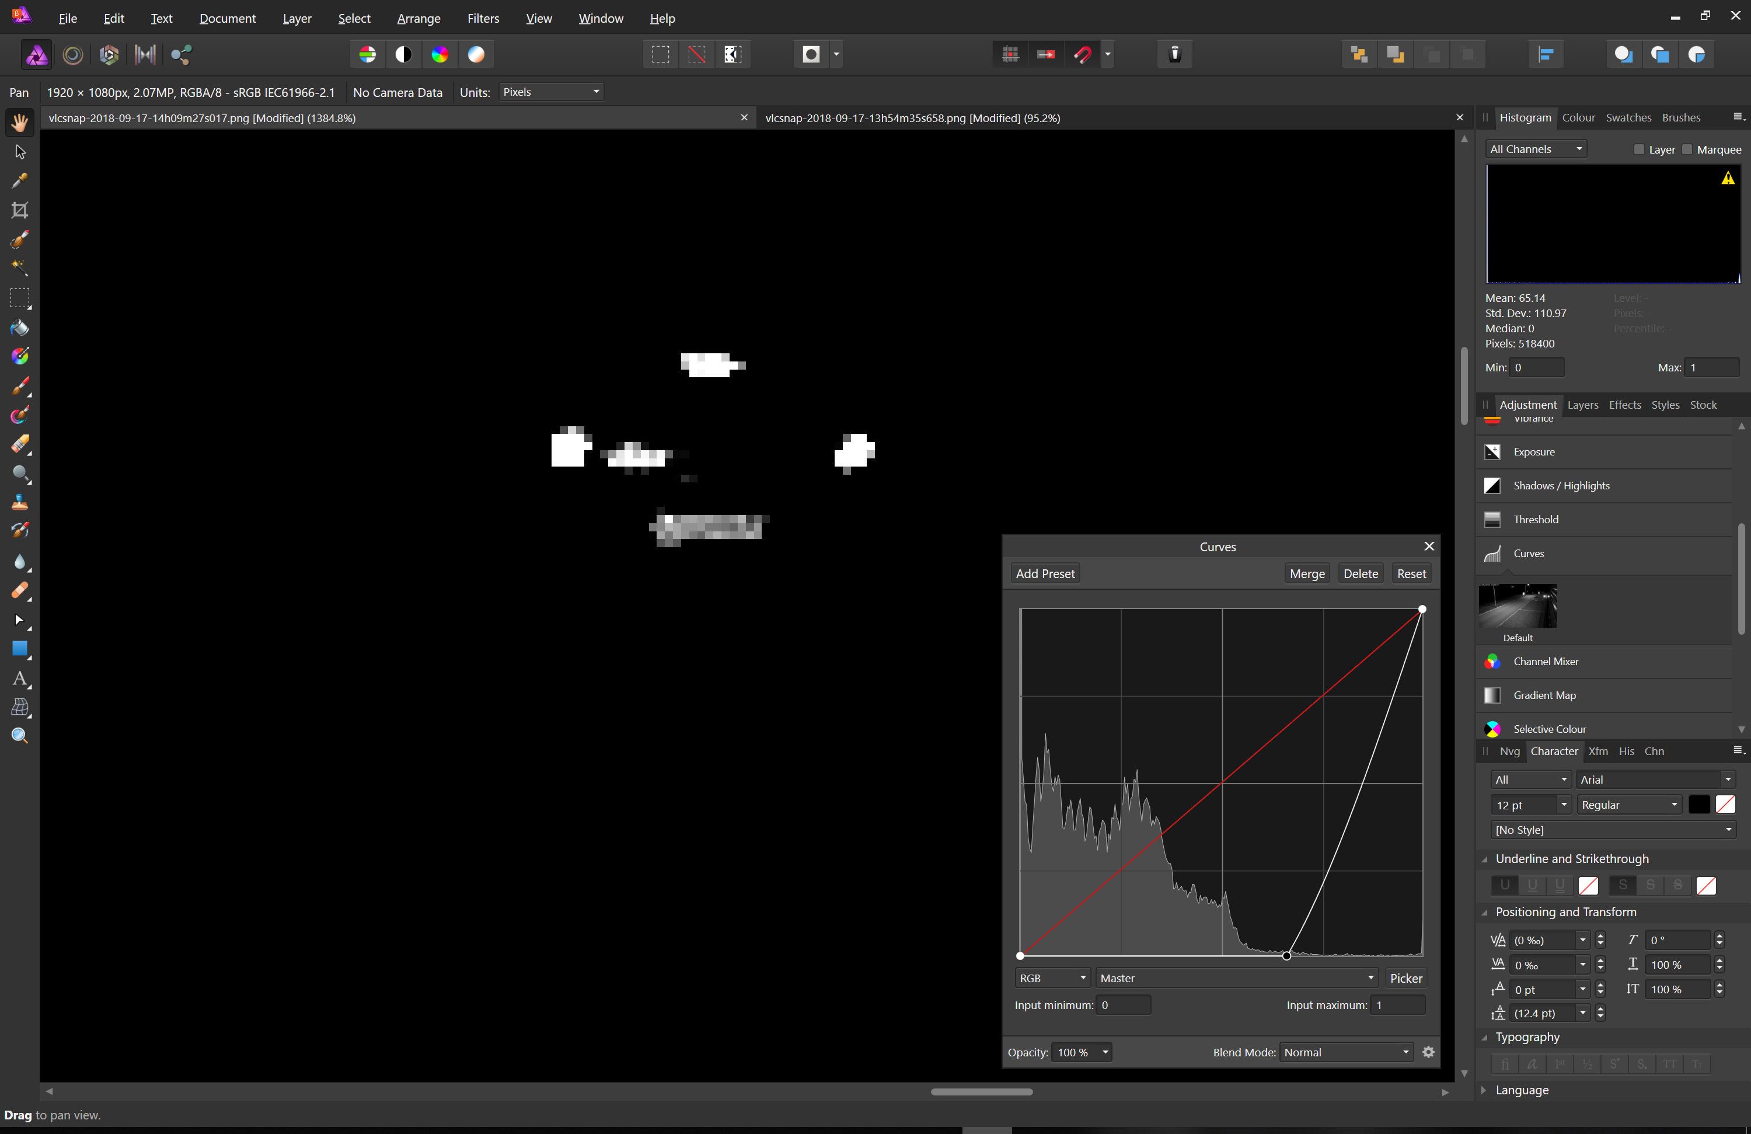The height and width of the screenshot is (1134, 1751).
Task: Collapse the Typography section
Action: 1484,1038
